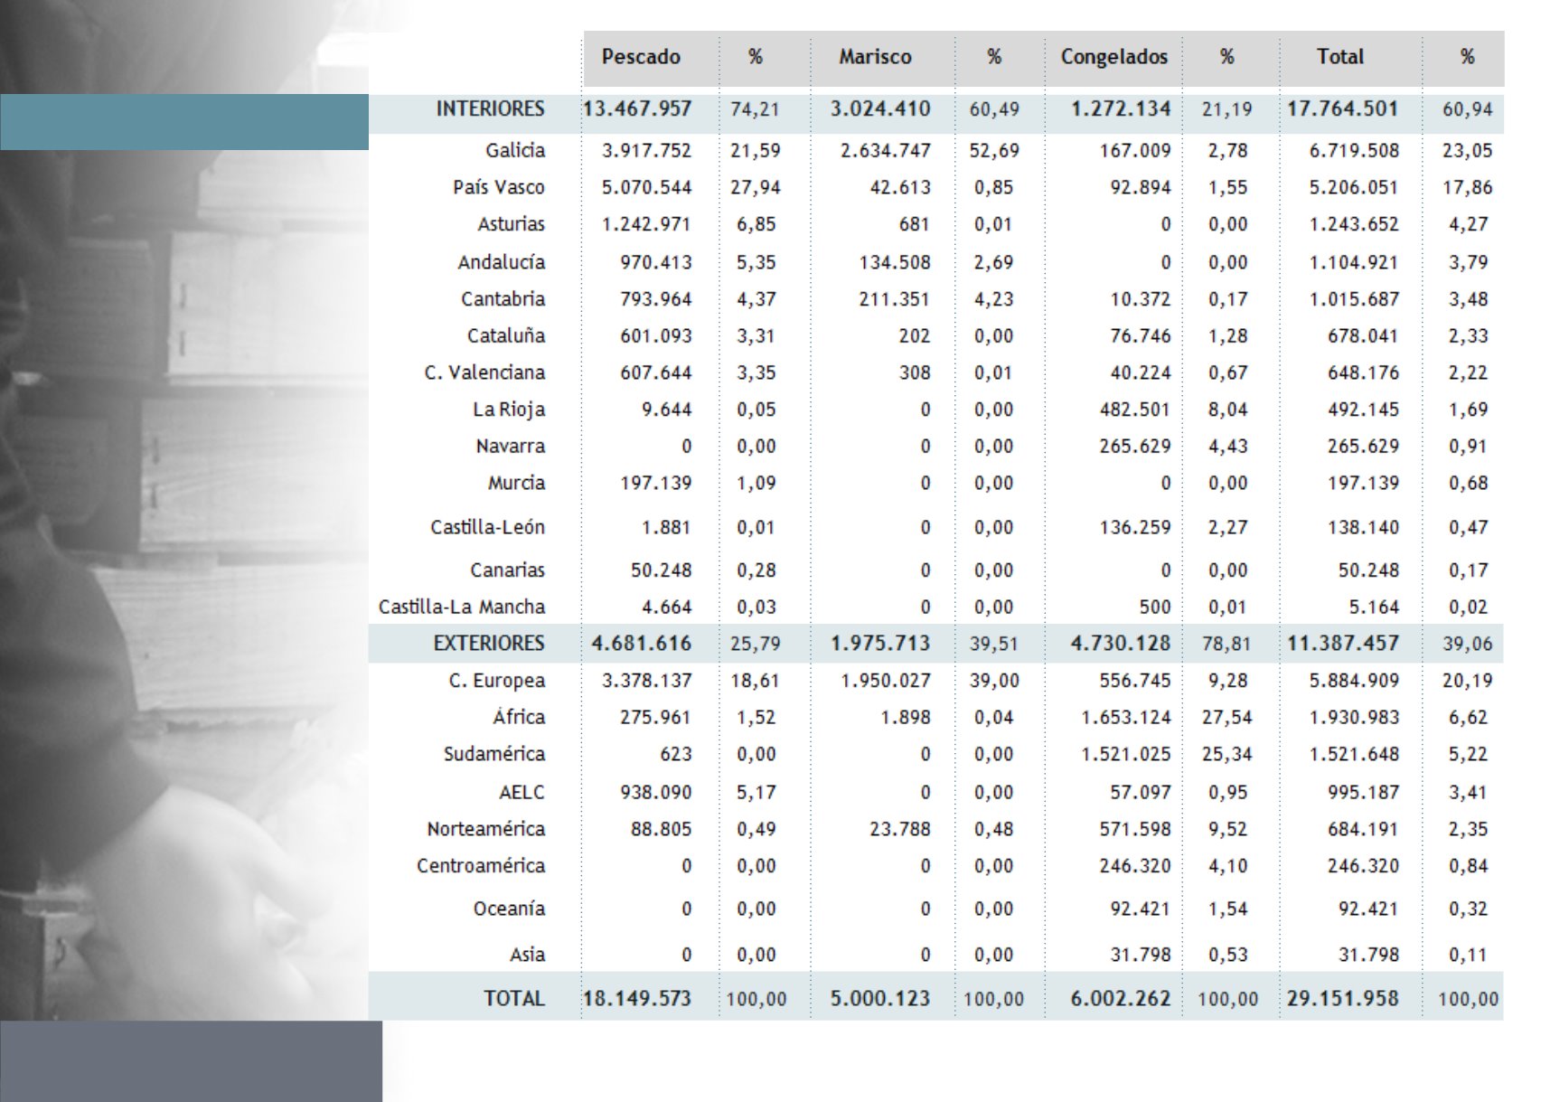
Task: Select the EXTERIORES row label
Action: pos(489,643)
